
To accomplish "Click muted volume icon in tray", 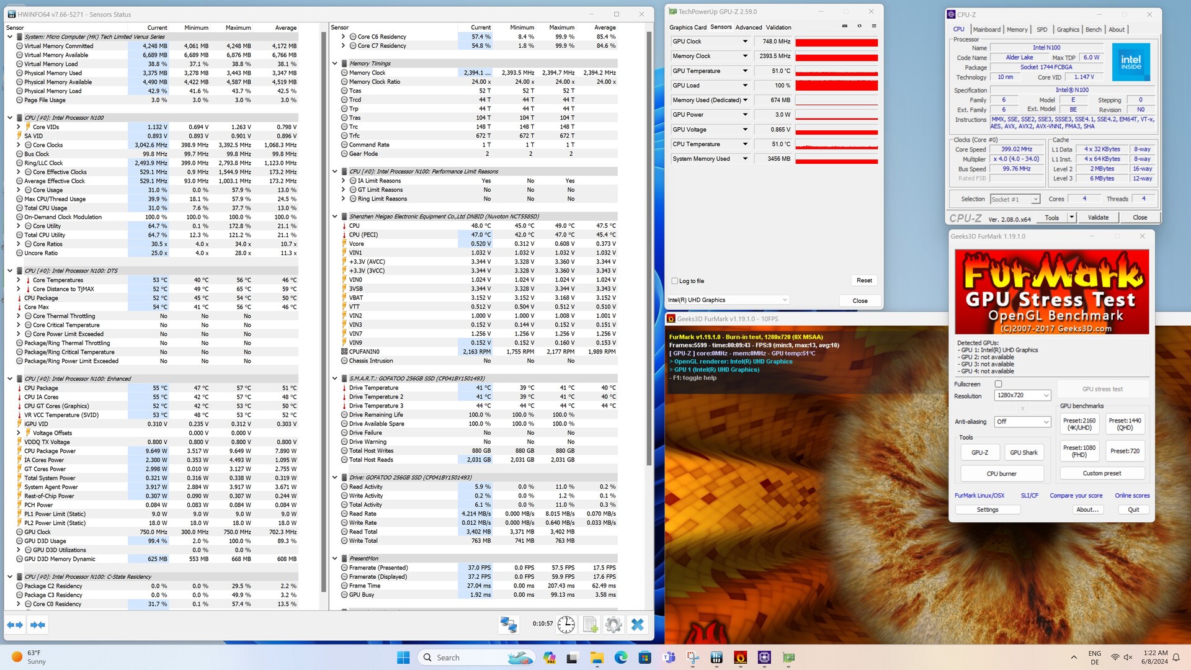I will coord(1128,657).
